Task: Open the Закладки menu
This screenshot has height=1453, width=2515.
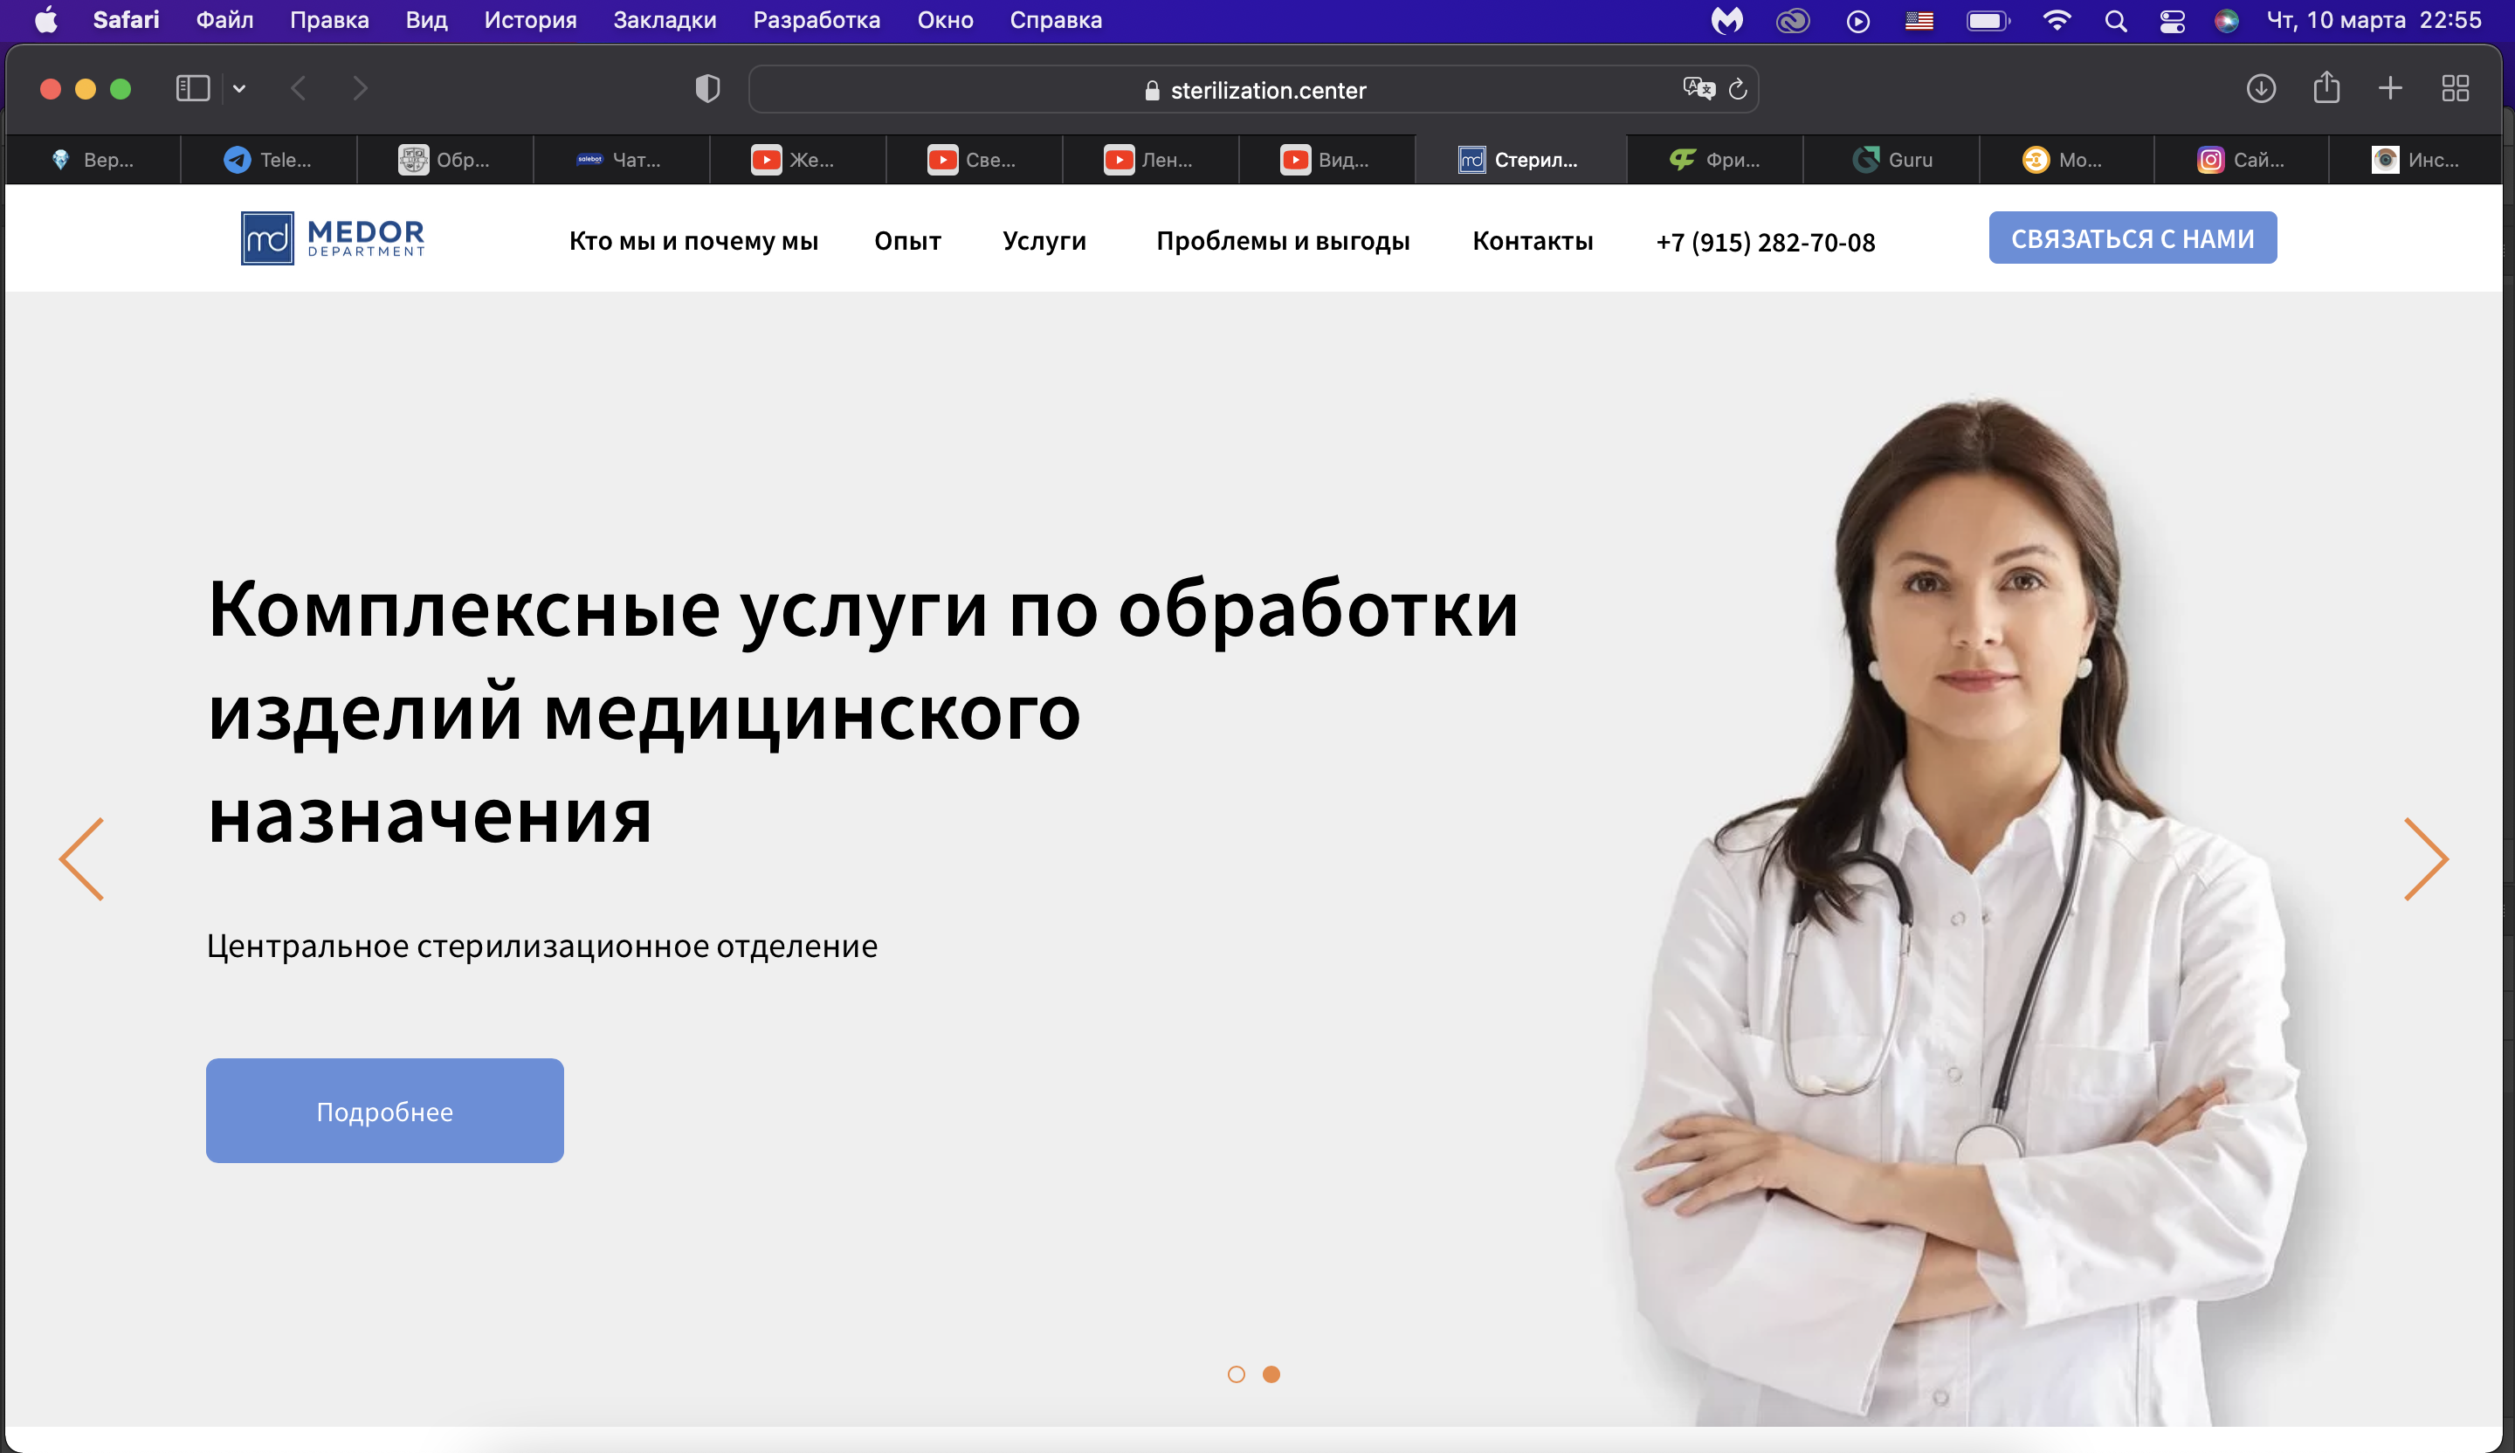Action: point(665,20)
